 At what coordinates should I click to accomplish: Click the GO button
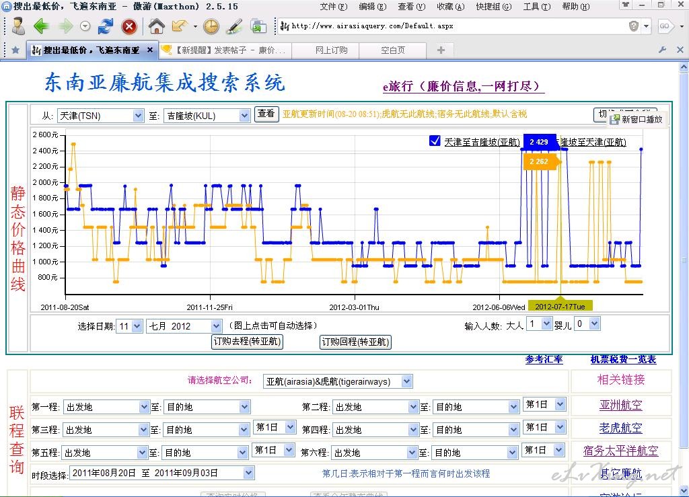[x=665, y=26]
